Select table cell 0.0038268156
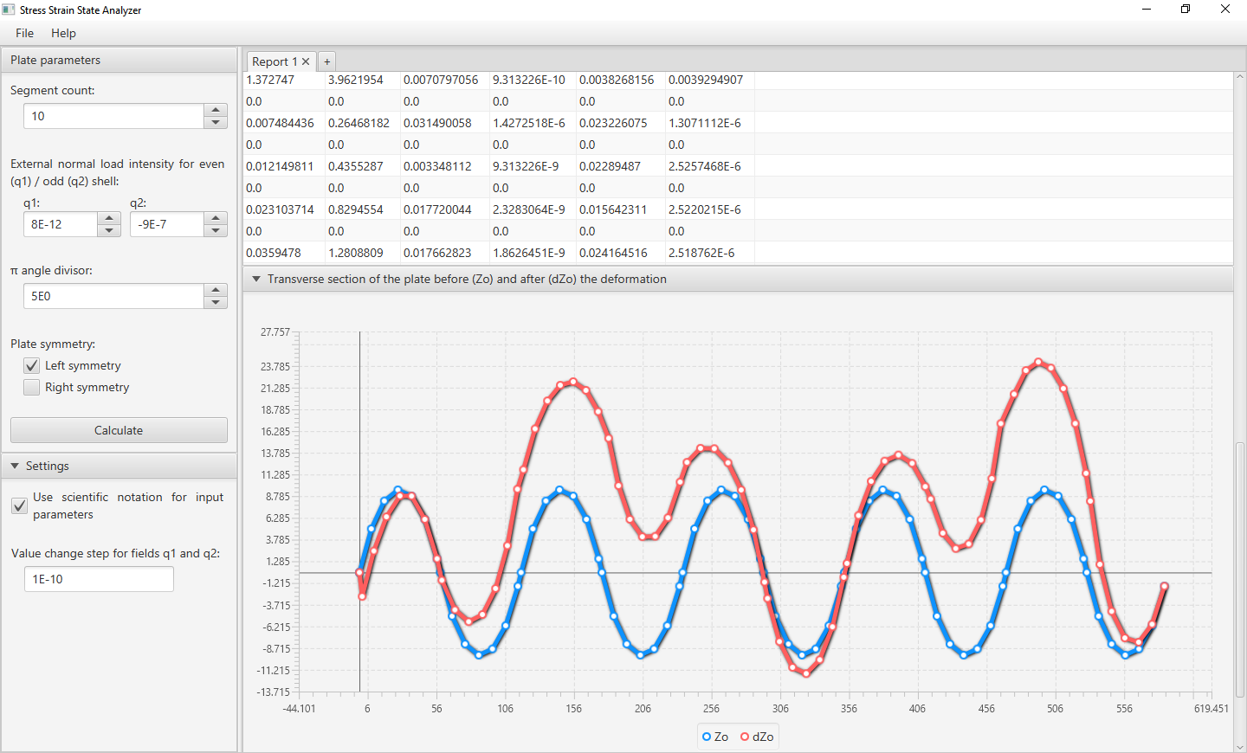The image size is (1247, 753). coord(620,80)
